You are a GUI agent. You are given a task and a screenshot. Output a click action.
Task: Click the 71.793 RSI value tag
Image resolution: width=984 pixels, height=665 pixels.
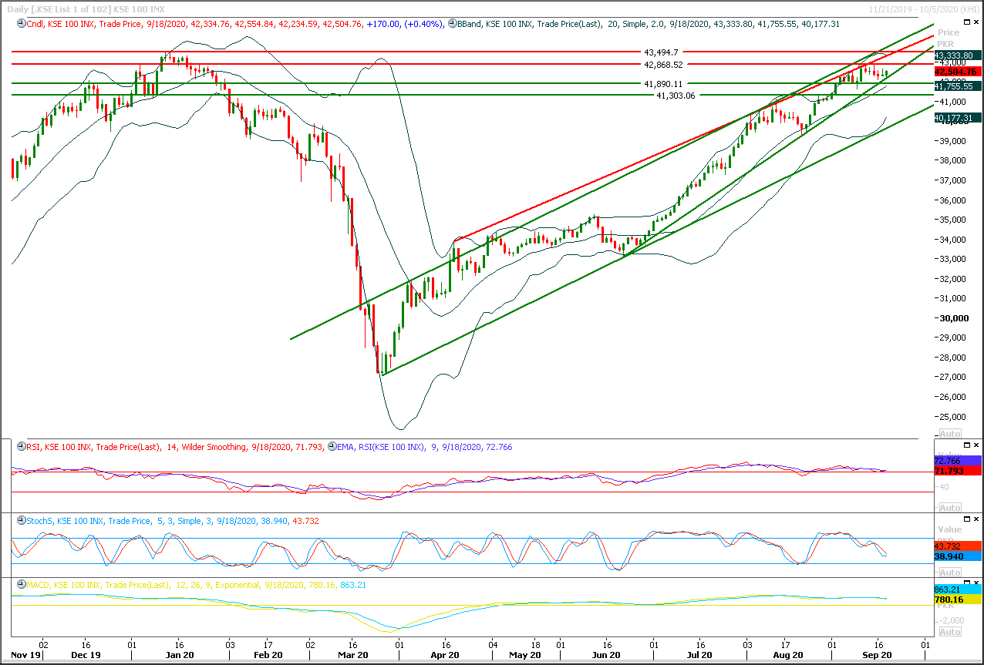pyautogui.click(x=957, y=470)
